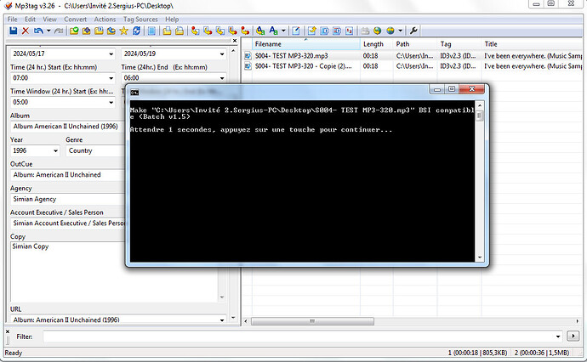Screen dimensions: 587x362
Task: Open the URL field dropdown arrow
Action: tap(222, 320)
